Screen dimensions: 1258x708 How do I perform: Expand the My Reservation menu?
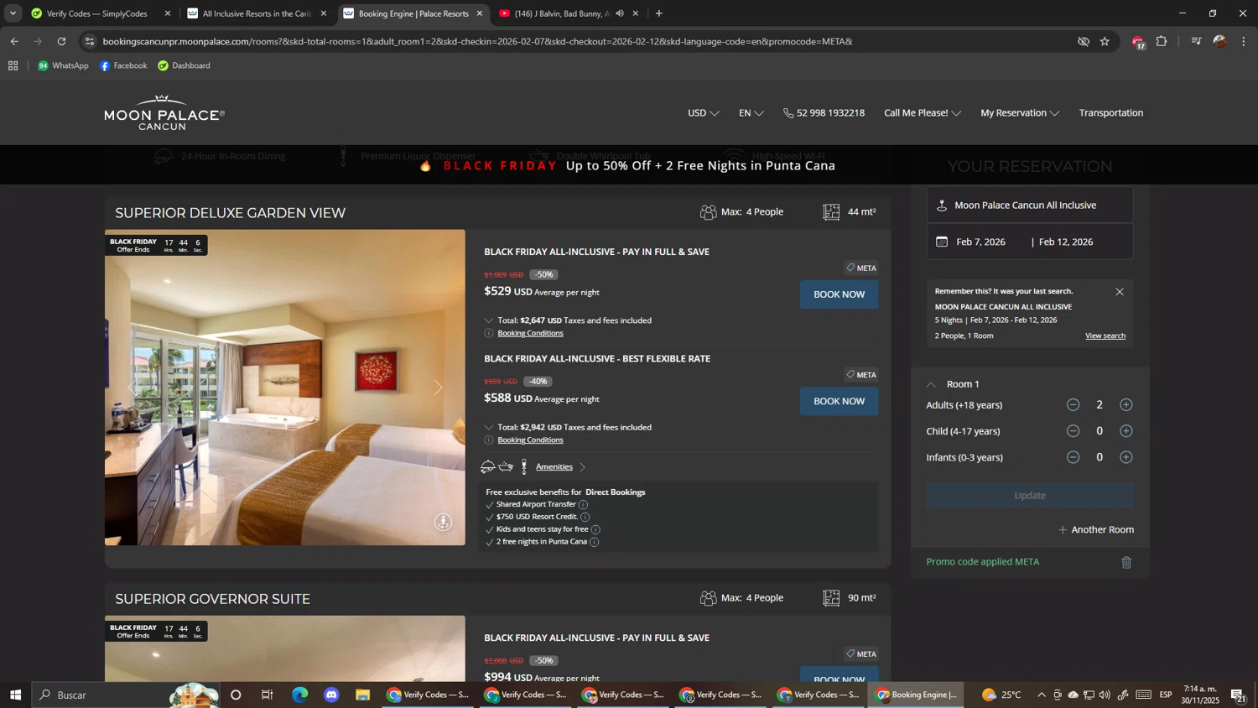pos(1020,113)
